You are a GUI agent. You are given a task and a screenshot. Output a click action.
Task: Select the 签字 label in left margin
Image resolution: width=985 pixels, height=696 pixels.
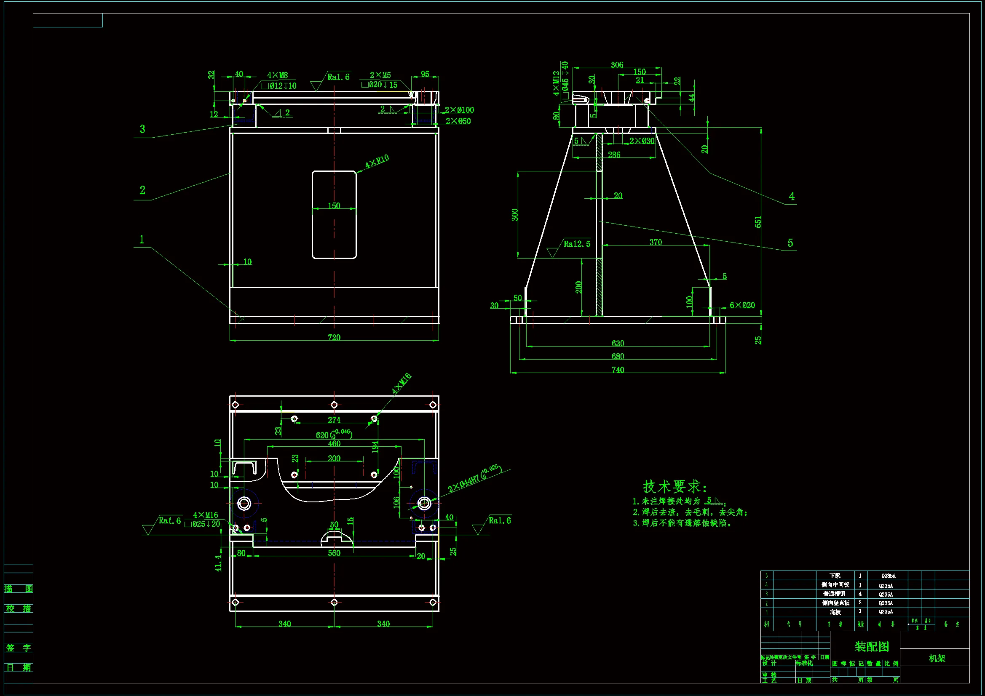click(x=19, y=648)
